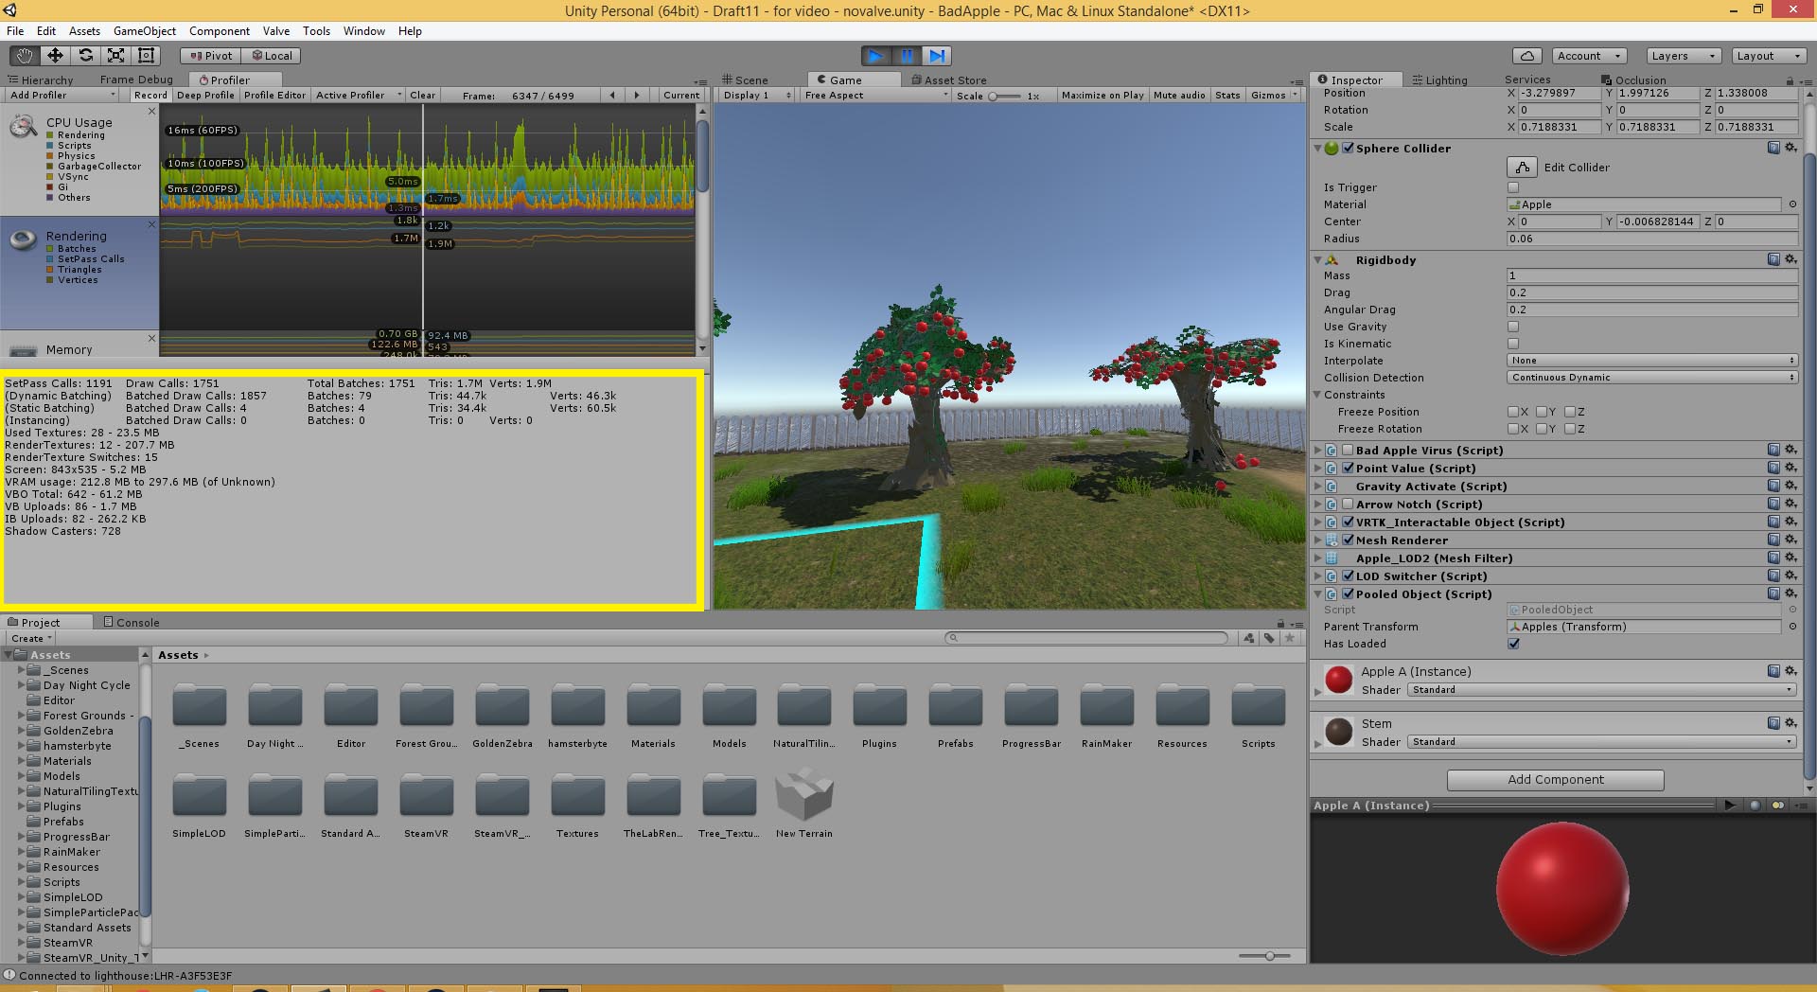Screen dimensions: 1817x992
Task: Toggle Freeze Rotation Z checkbox
Action: pos(1570,429)
